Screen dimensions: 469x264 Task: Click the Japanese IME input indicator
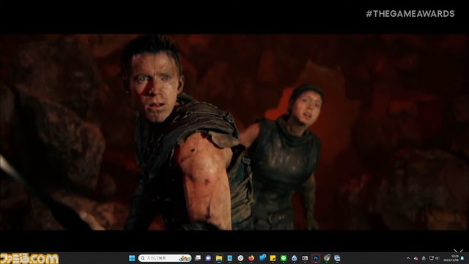[424, 258]
